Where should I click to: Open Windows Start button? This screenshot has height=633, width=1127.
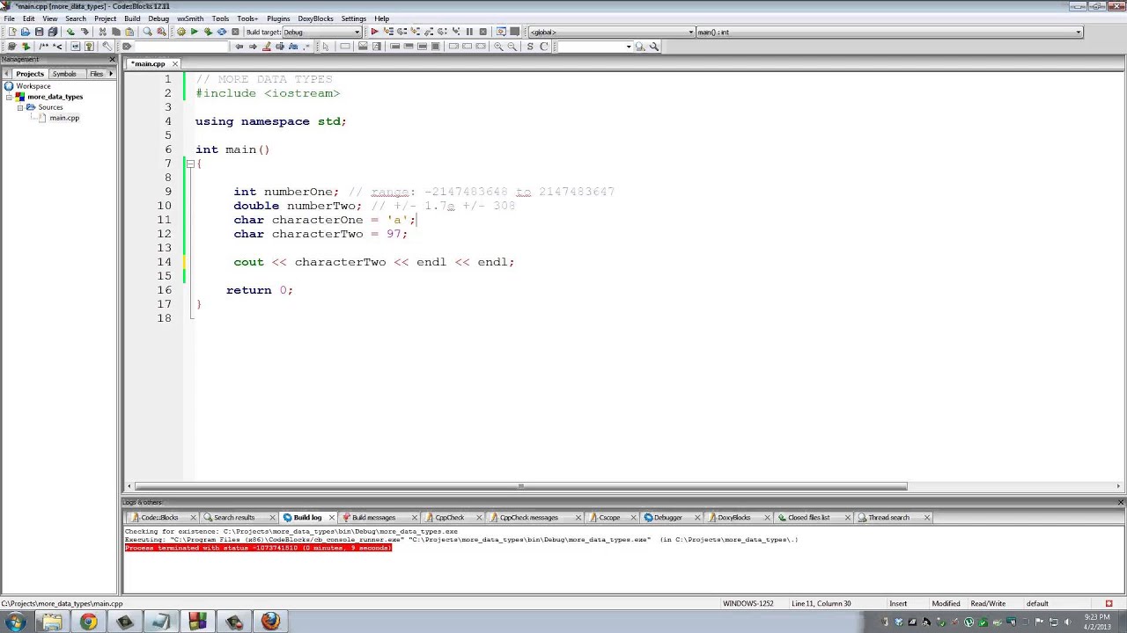click(x=15, y=622)
